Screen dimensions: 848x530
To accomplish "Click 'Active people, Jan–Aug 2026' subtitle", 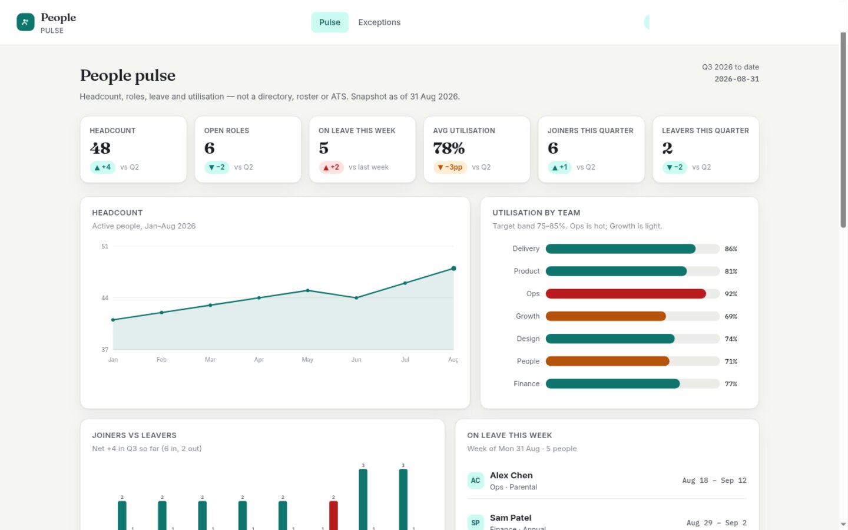I will click(x=144, y=226).
